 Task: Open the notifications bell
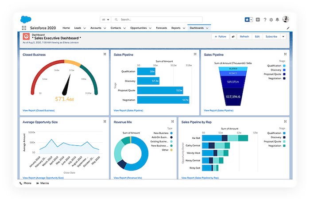tap(278, 20)
